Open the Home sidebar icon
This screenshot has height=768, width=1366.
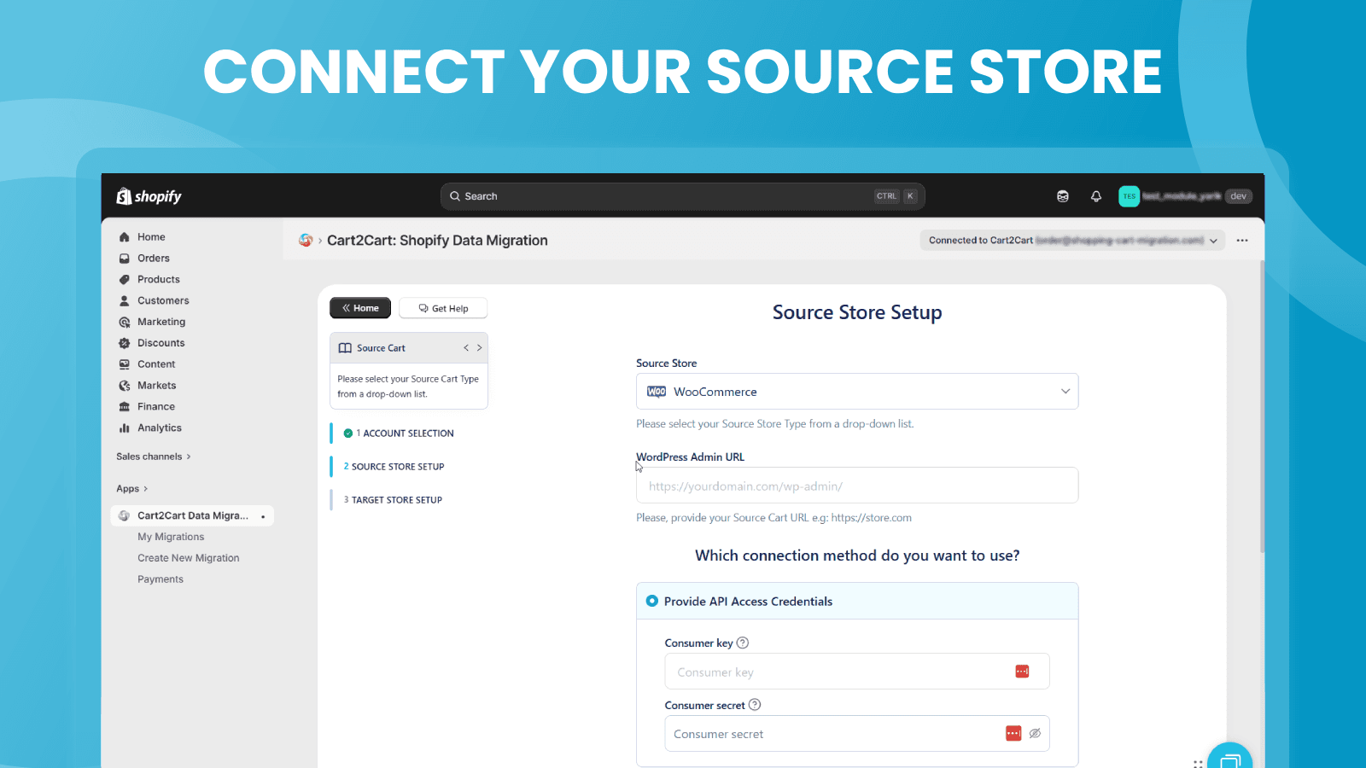click(125, 237)
